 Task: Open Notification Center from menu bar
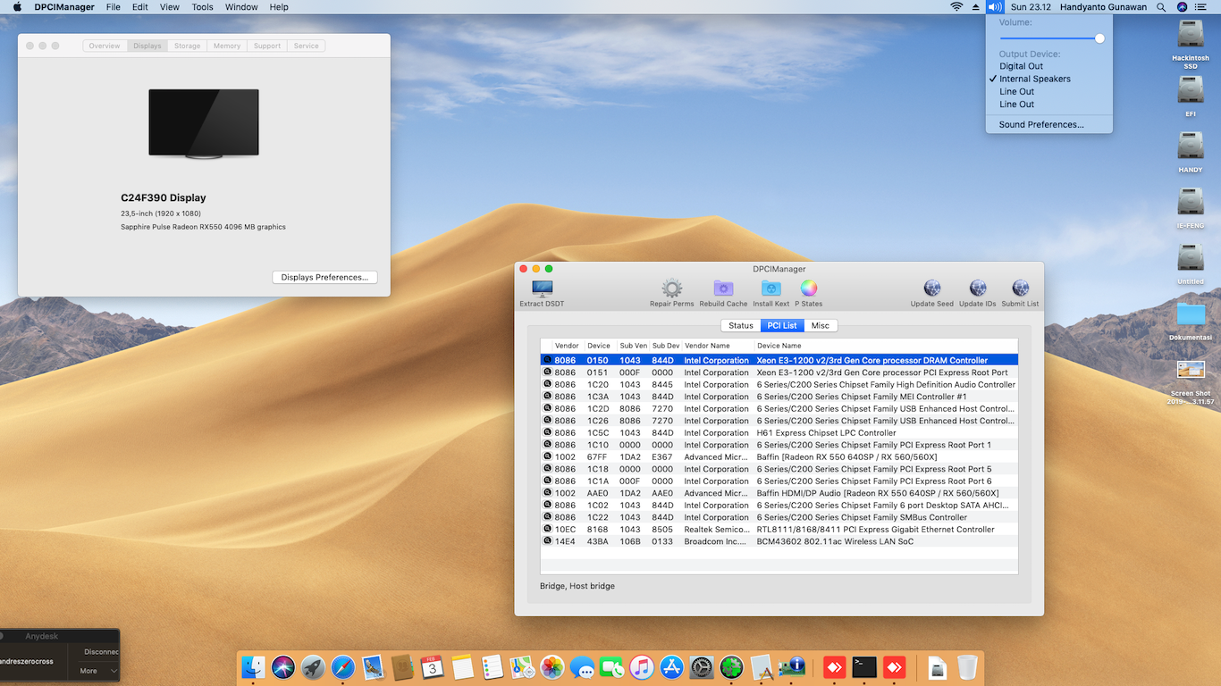tap(1201, 7)
